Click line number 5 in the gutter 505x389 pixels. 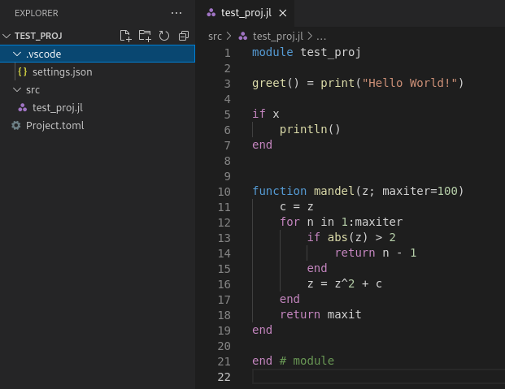(228, 115)
